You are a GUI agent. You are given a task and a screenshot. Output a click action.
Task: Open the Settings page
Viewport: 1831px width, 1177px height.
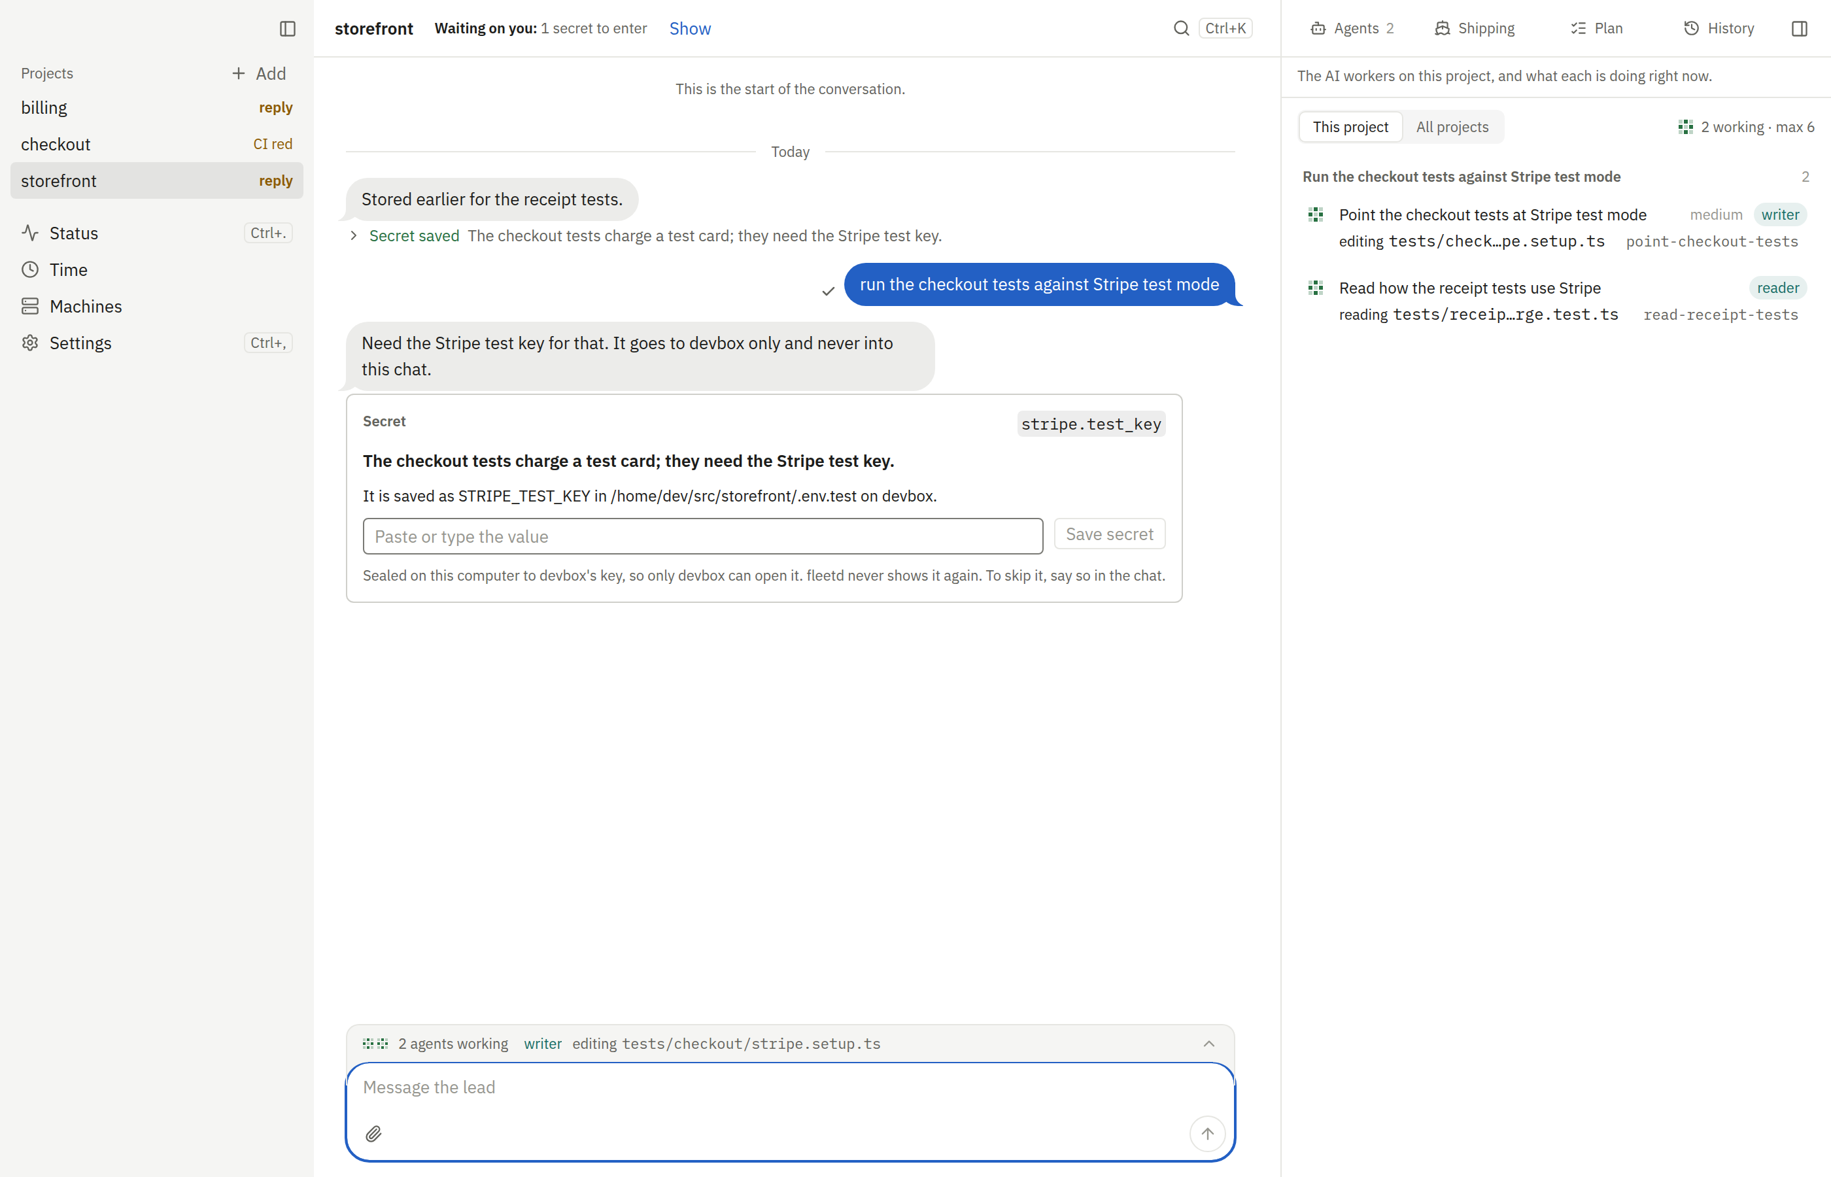tap(157, 343)
